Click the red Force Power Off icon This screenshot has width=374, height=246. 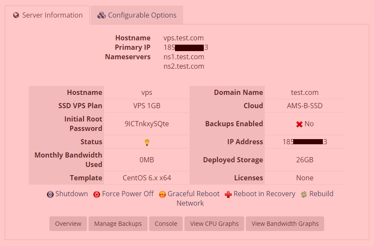pos(97,194)
